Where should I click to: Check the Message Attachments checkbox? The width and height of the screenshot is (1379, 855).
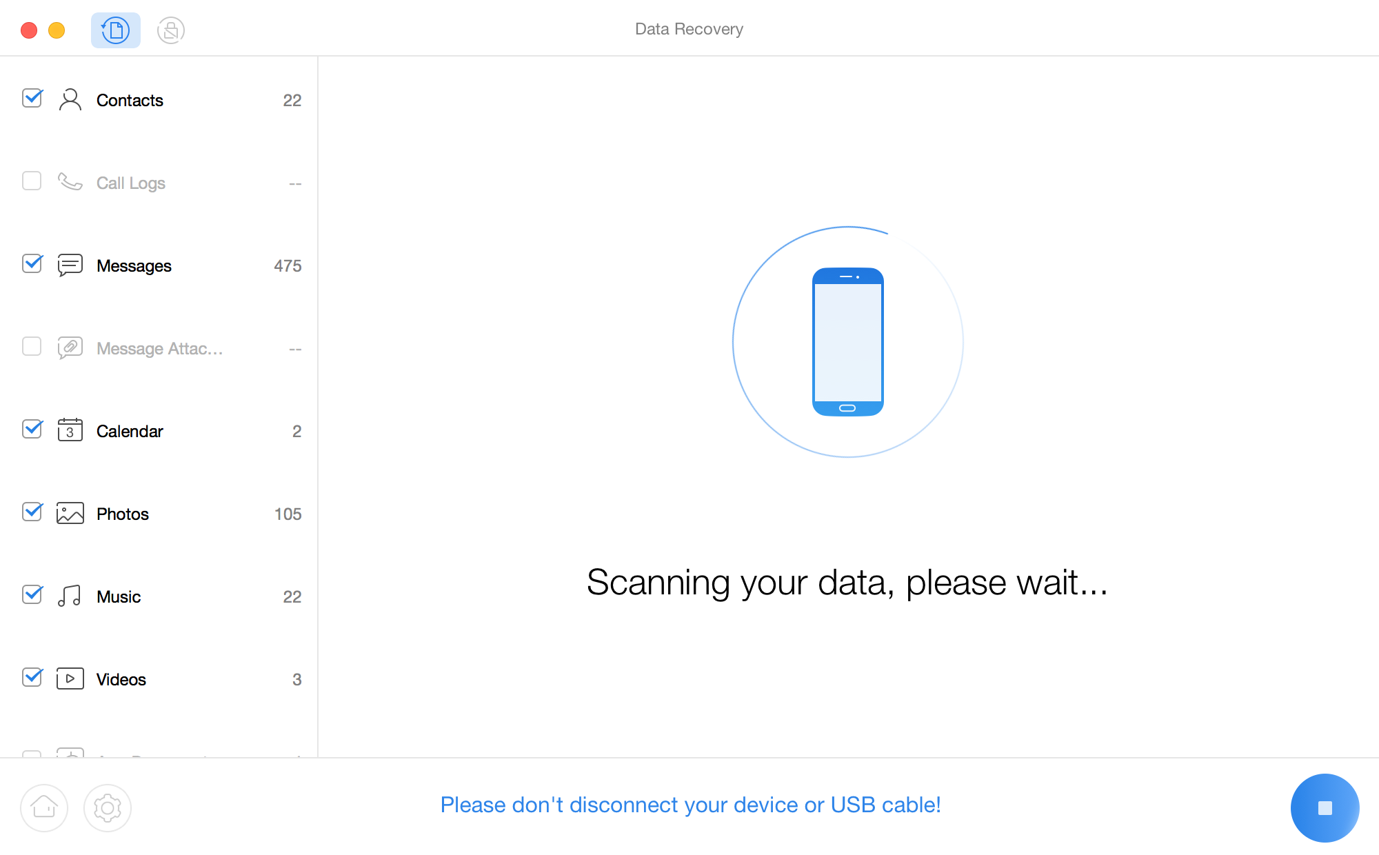(x=32, y=347)
